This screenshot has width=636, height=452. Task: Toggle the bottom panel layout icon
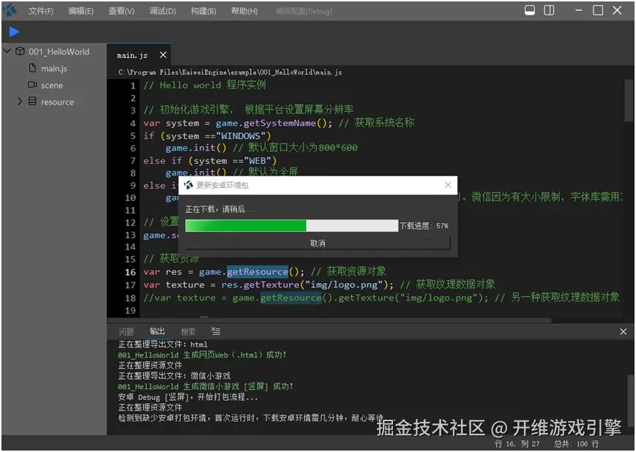pyautogui.click(x=529, y=10)
